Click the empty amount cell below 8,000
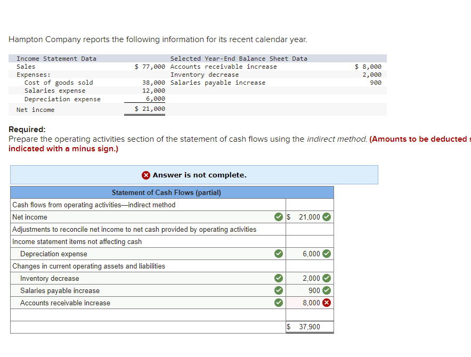 pyautogui.click(x=309, y=314)
